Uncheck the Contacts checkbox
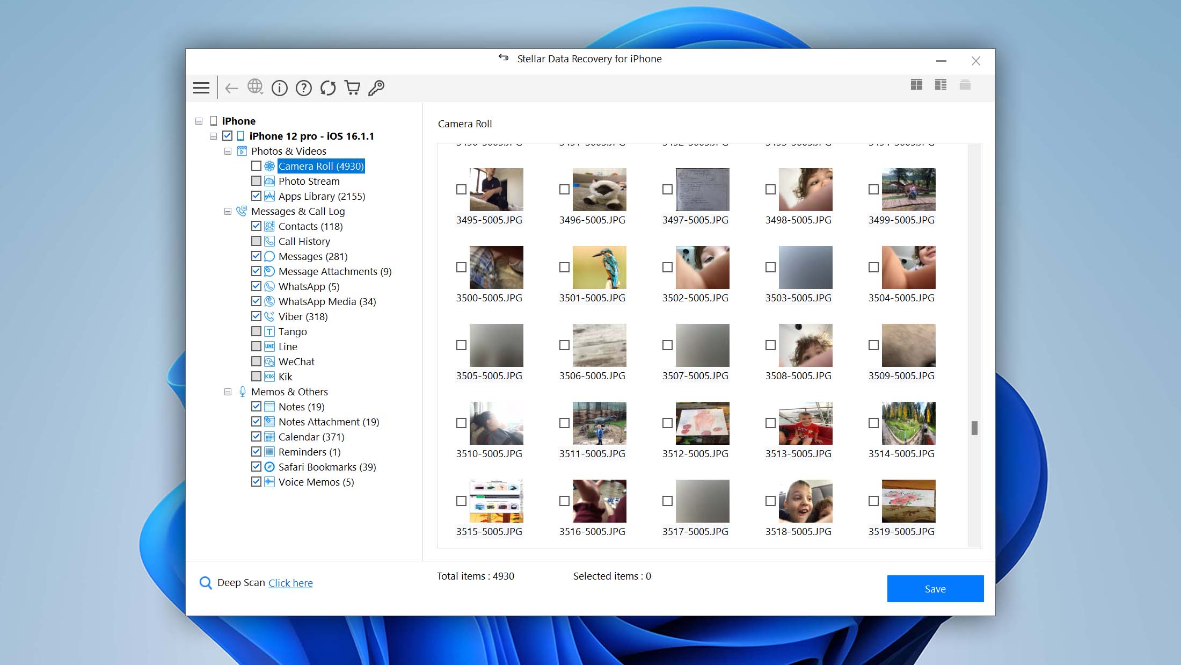Viewport: 1181px width, 665px height. [256, 226]
